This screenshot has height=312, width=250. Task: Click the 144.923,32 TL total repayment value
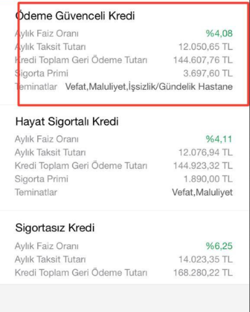203,166
